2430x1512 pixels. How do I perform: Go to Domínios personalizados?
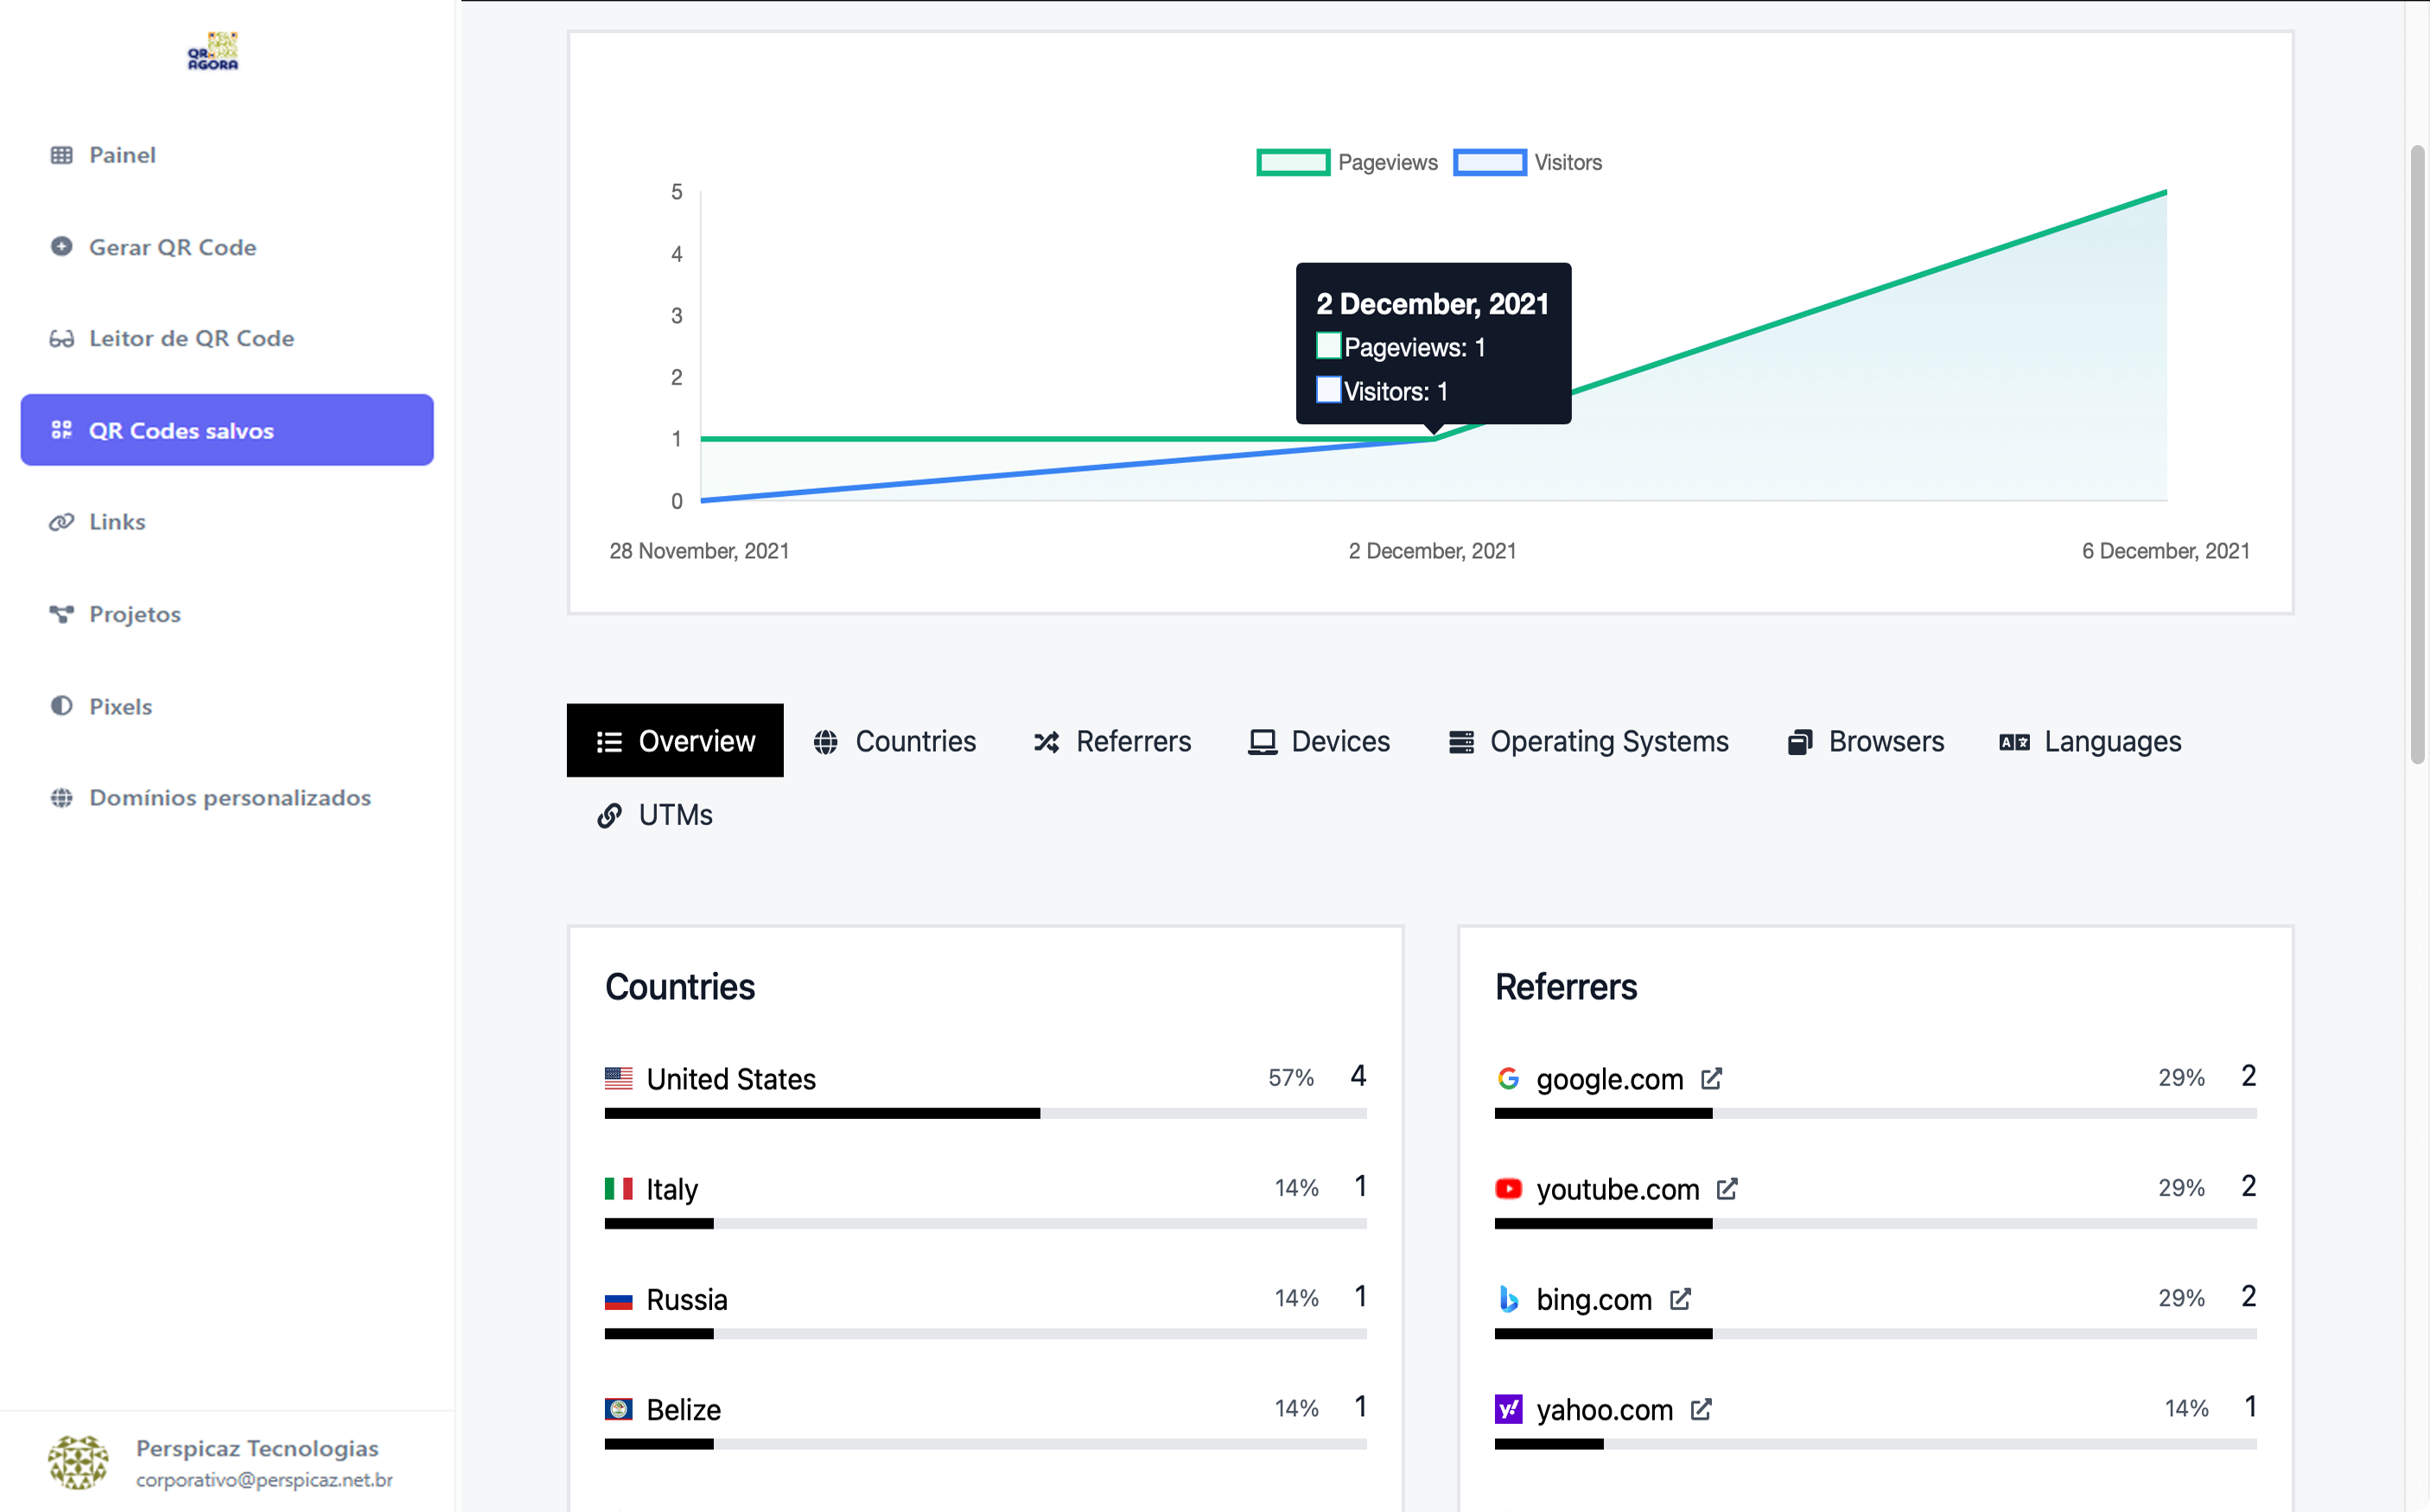tap(229, 798)
